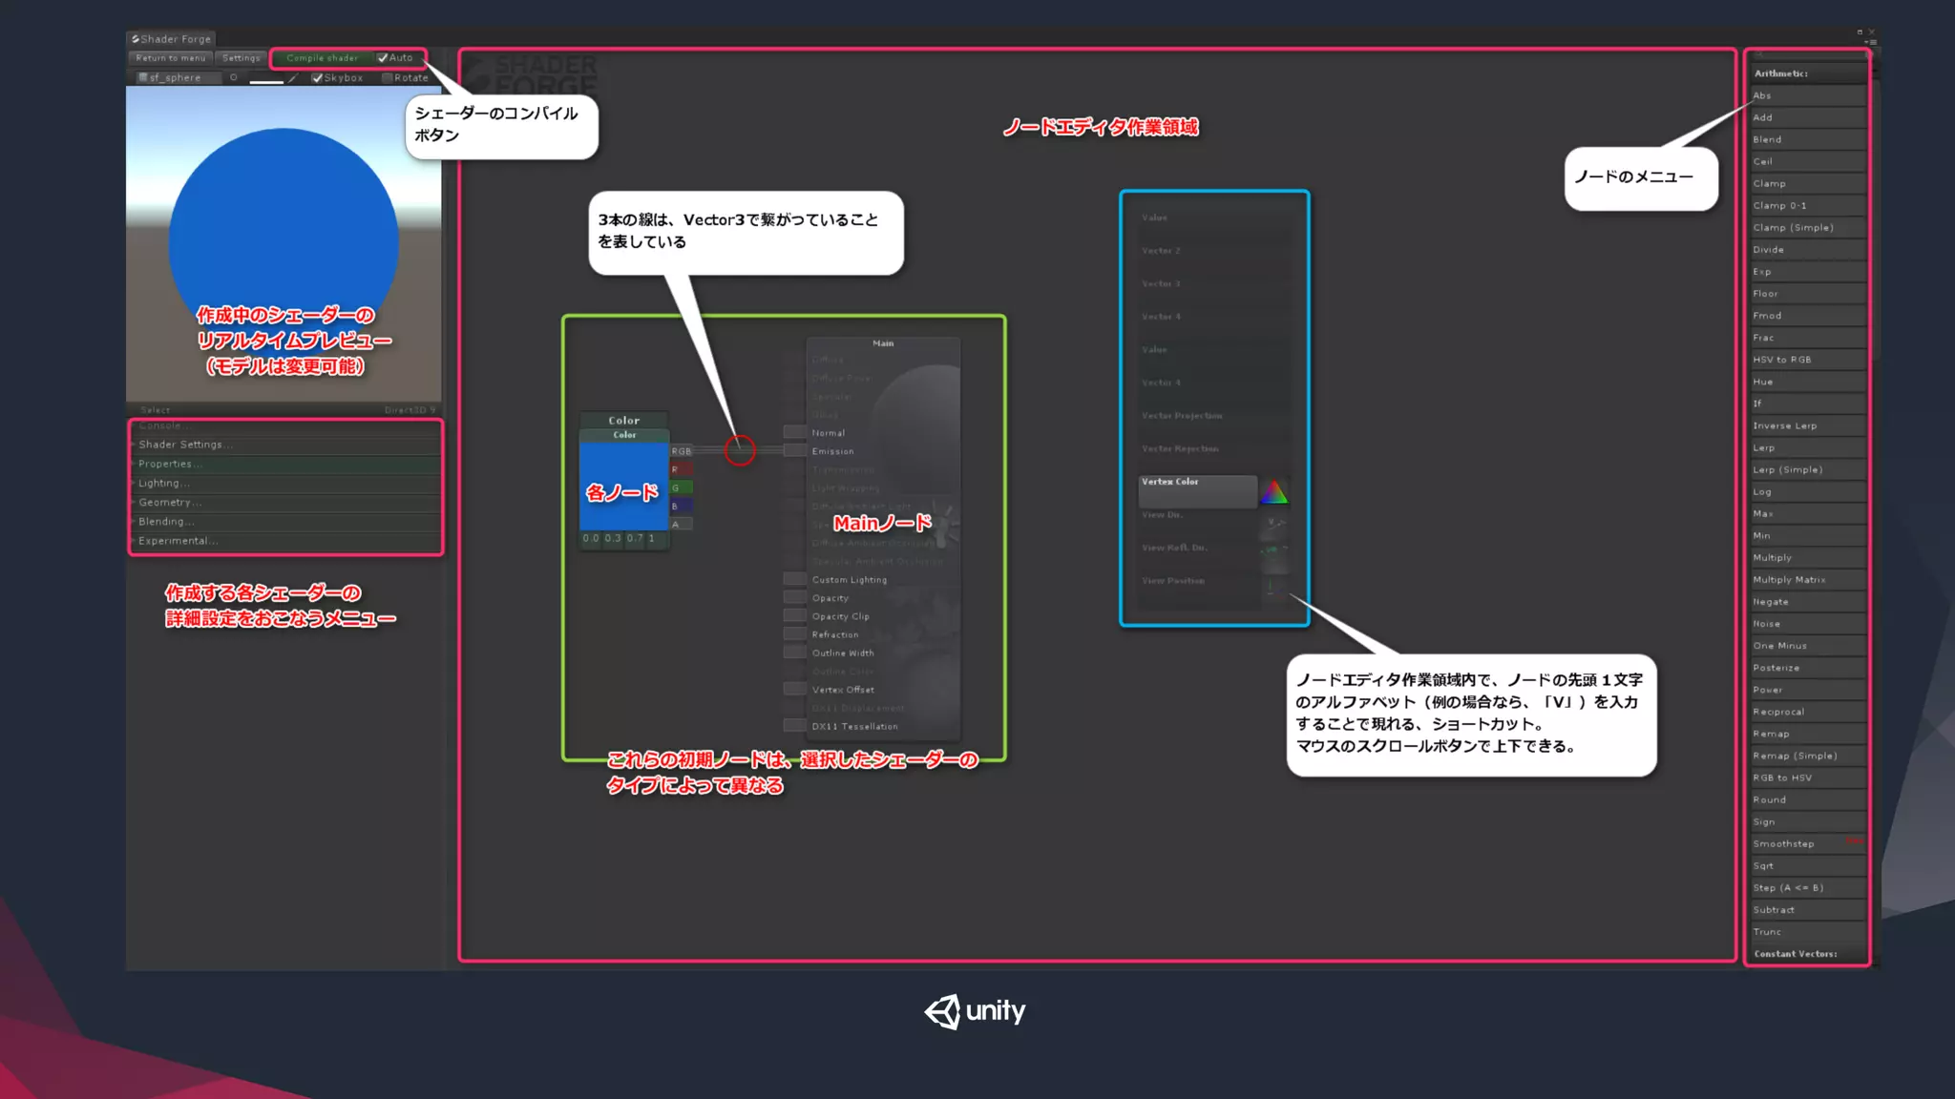The height and width of the screenshot is (1099, 1955).
Task: Expand the Shader Settings section
Action: [185, 445]
